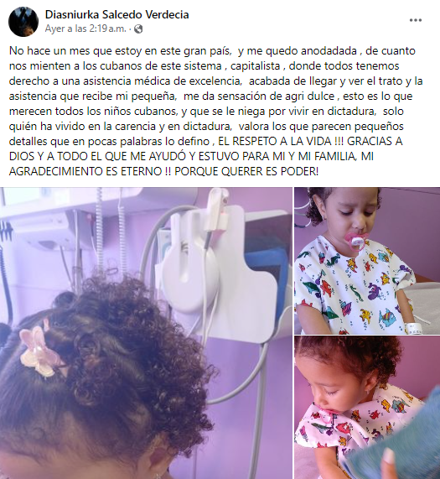Click the word 'capitalista' in the post

(x=256, y=66)
